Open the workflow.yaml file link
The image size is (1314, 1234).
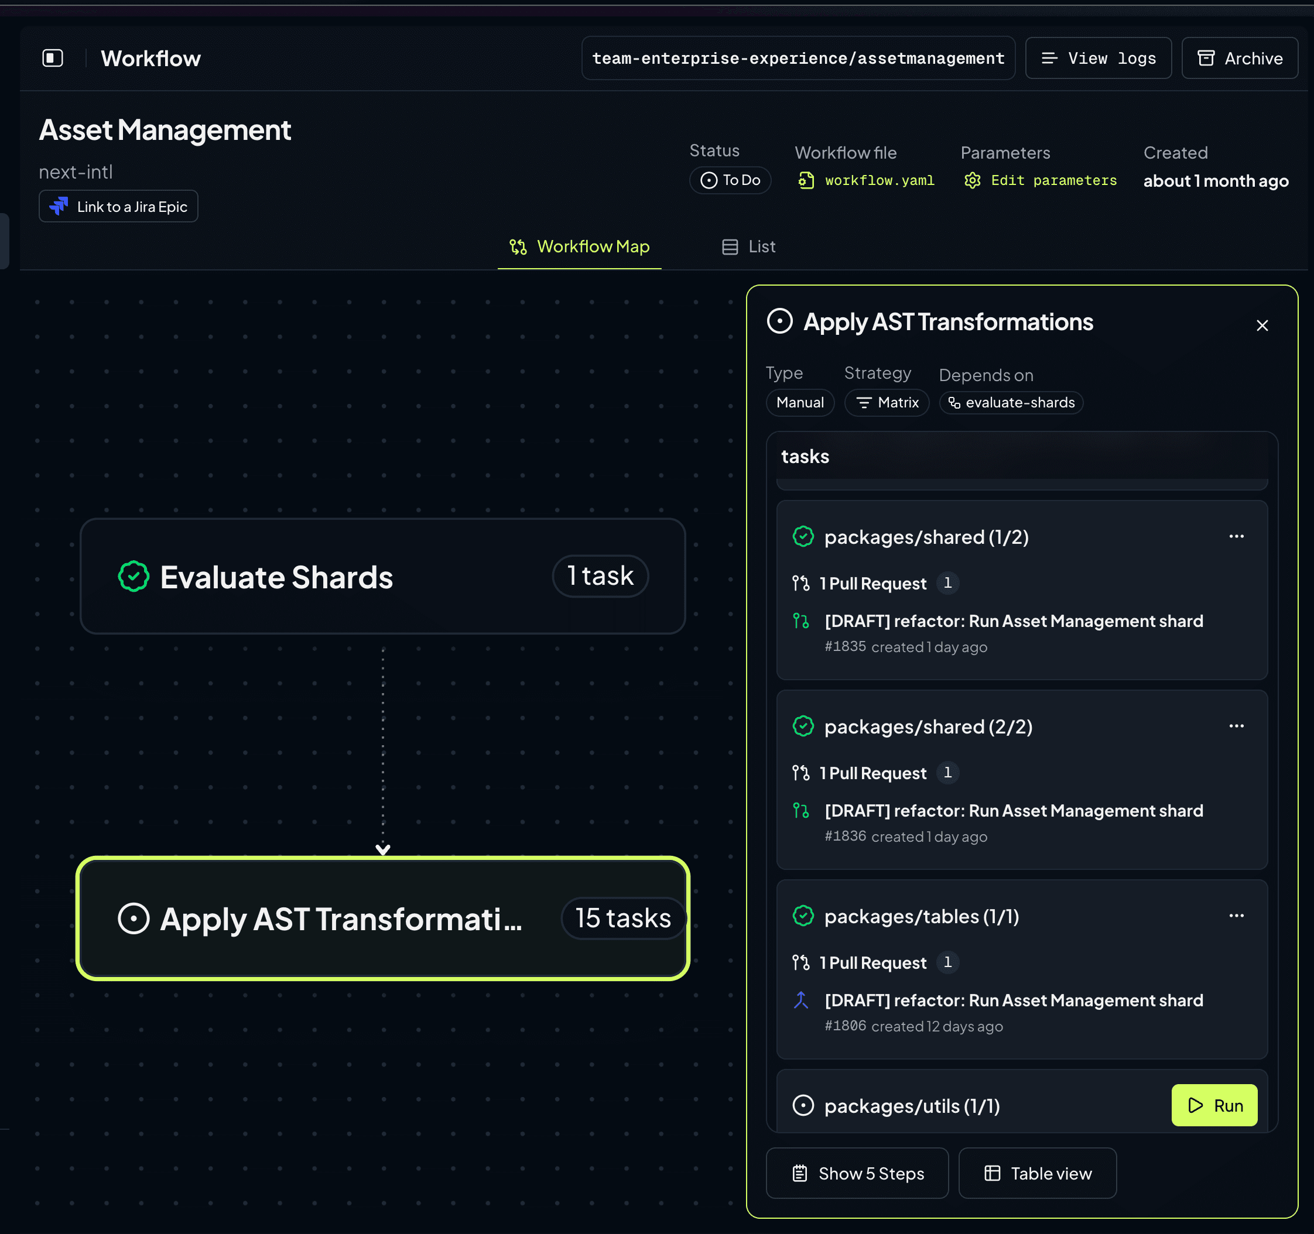[x=866, y=180]
